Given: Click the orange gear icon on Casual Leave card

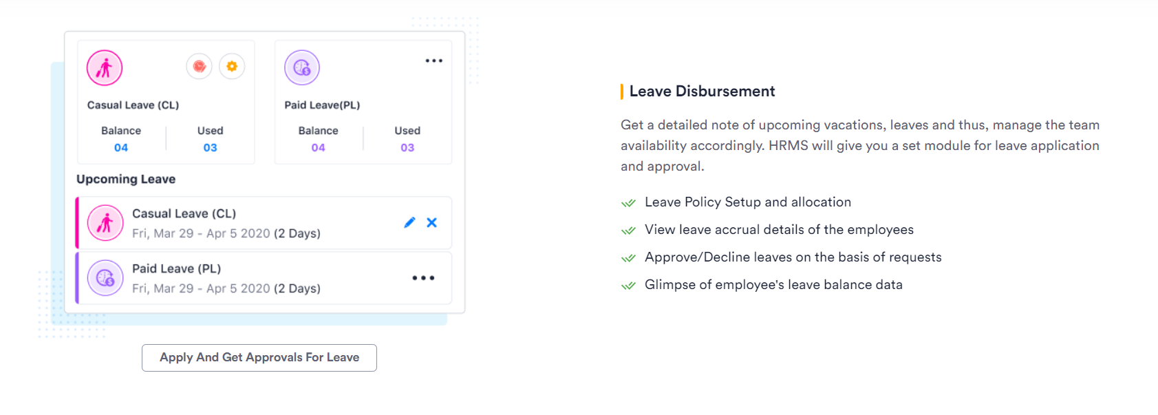Looking at the screenshot, I should (232, 67).
